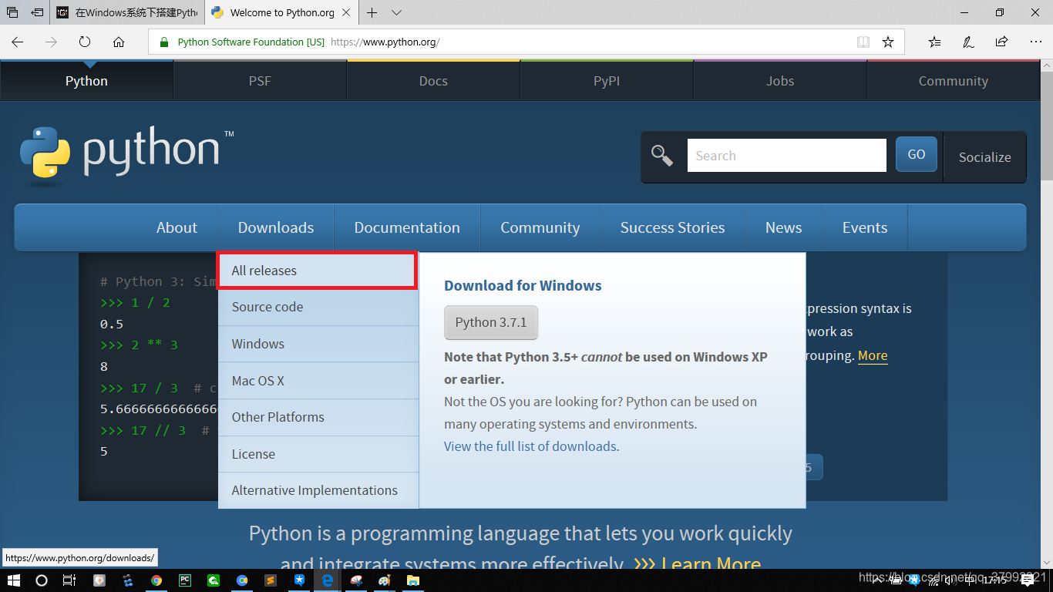Click the yellow More link
Image resolution: width=1053 pixels, height=592 pixels.
873,355
